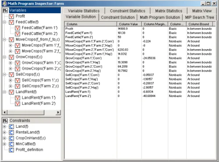The image size is (219, 162).
Task: Select the LandRent('Farm 1') table row
Action: coord(140,92)
